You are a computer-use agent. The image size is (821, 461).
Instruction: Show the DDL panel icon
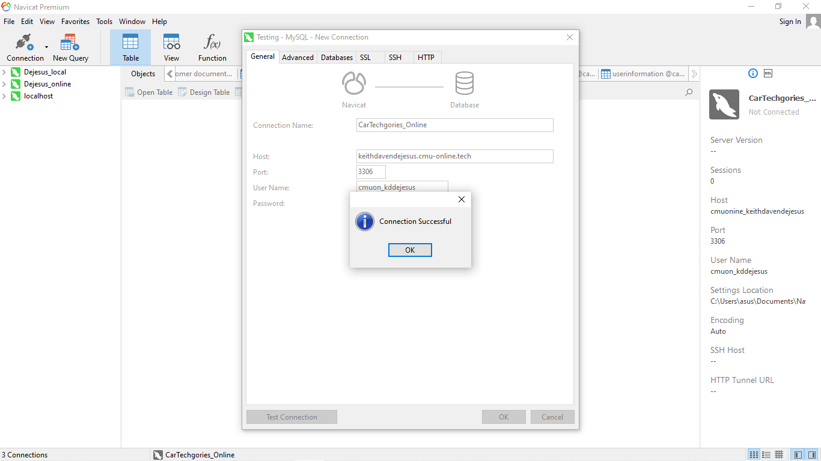768,73
